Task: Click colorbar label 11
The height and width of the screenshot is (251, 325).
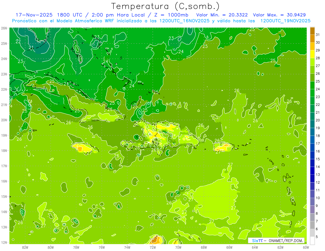Action: (318, 190)
